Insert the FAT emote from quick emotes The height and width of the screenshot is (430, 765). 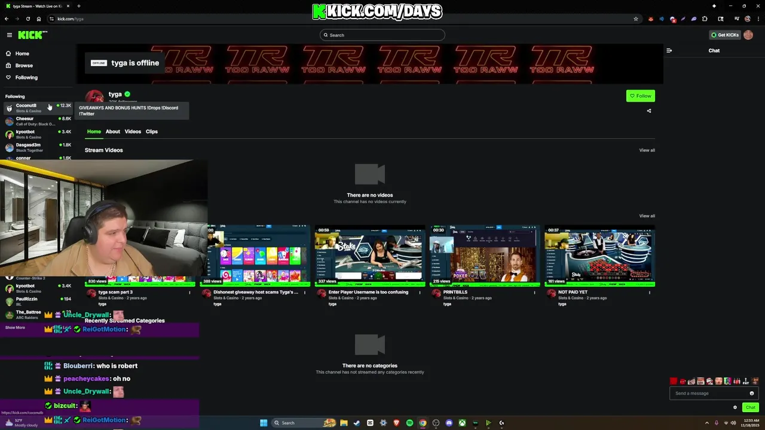[x=746, y=381]
